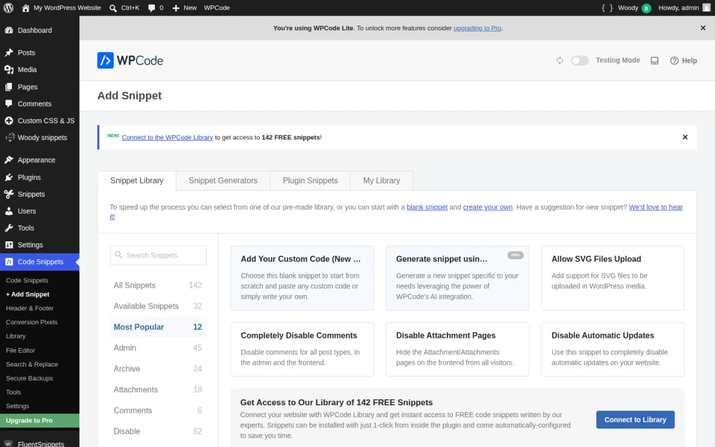Toggle the Testing Mode switch
The height and width of the screenshot is (447, 715).
[580, 60]
